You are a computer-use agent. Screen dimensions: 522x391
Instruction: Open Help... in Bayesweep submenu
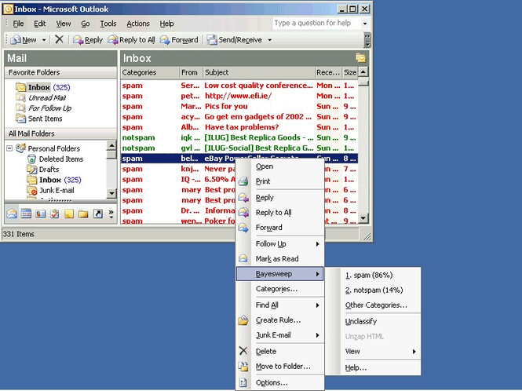373,367
